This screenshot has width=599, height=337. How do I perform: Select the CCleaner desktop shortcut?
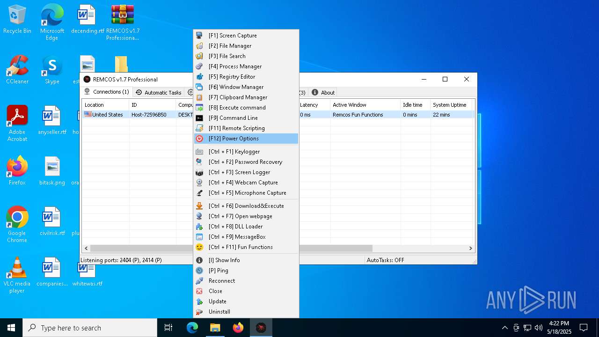17,70
